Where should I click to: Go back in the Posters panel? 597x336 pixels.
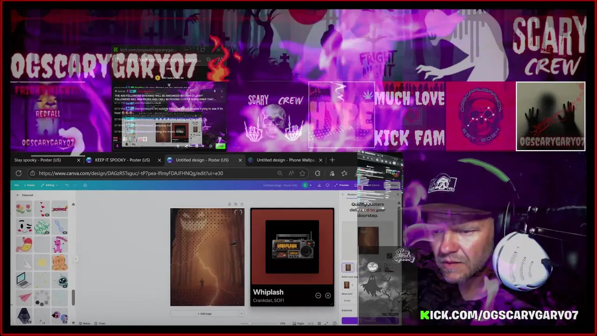tap(343, 195)
